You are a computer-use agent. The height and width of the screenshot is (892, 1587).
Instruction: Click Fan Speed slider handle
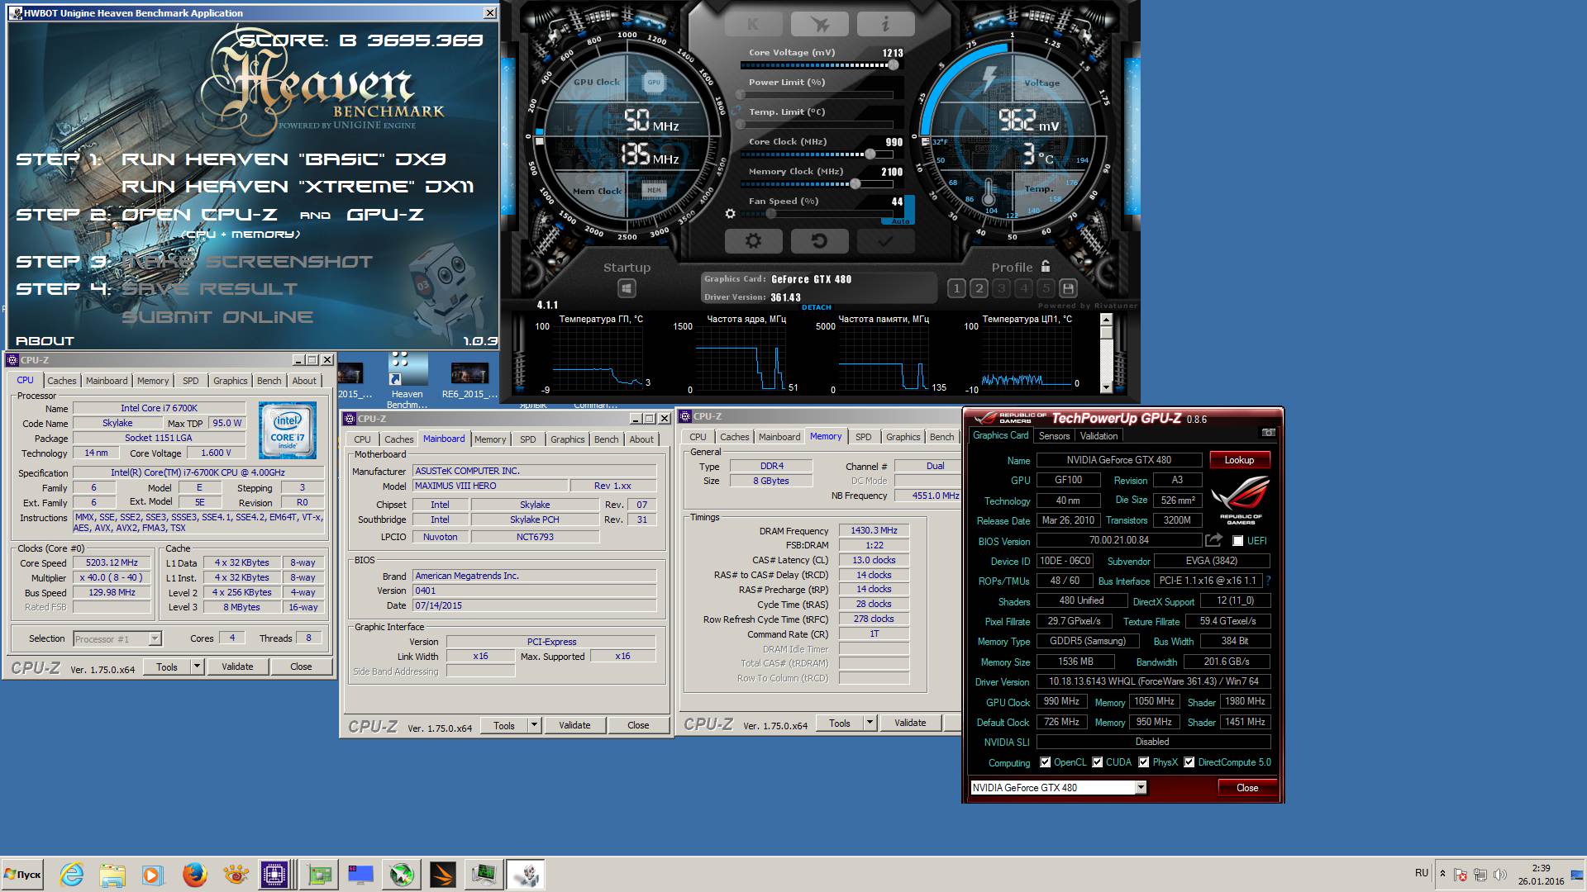coord(770,213)
